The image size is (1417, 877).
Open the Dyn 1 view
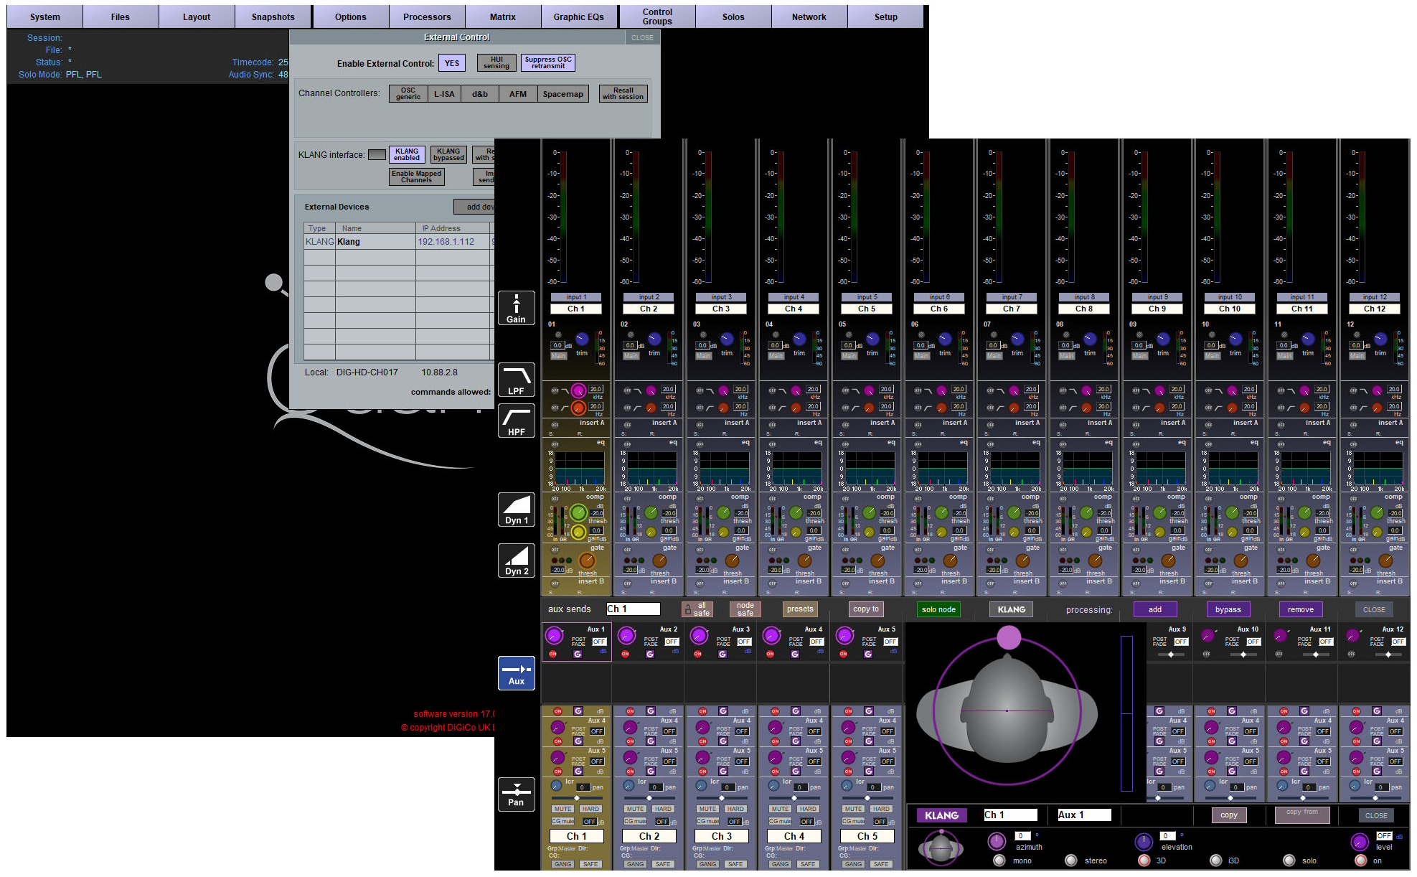pos(516,509)
